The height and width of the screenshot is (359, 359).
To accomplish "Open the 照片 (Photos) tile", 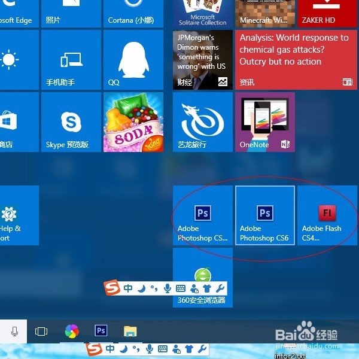I will tap(71, 13).
